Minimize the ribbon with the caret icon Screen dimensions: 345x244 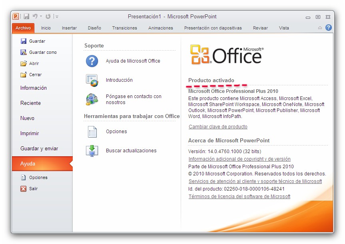coord(320,28)
